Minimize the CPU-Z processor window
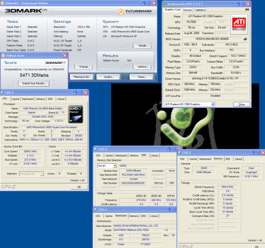Image resolution: width=265 pixels, height=248 pixels. (x=75, y=93)
